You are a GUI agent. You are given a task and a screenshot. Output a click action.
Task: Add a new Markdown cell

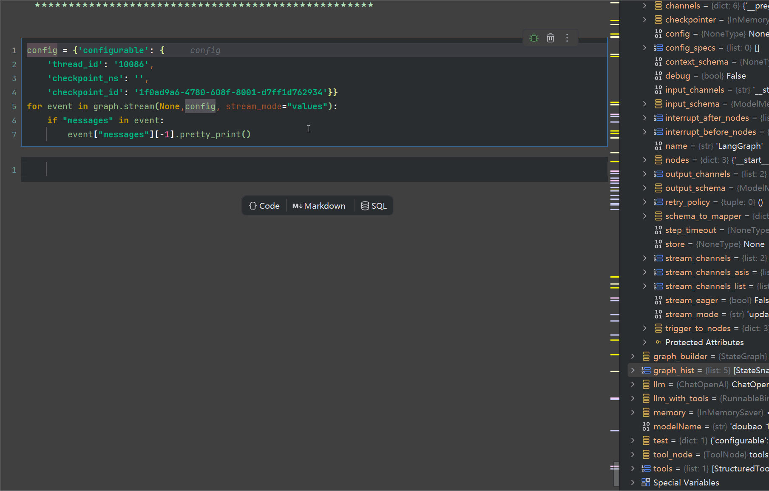click(x=319, y=206)
